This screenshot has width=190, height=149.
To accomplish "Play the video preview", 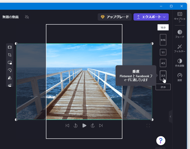I will [x=84, y=125].
